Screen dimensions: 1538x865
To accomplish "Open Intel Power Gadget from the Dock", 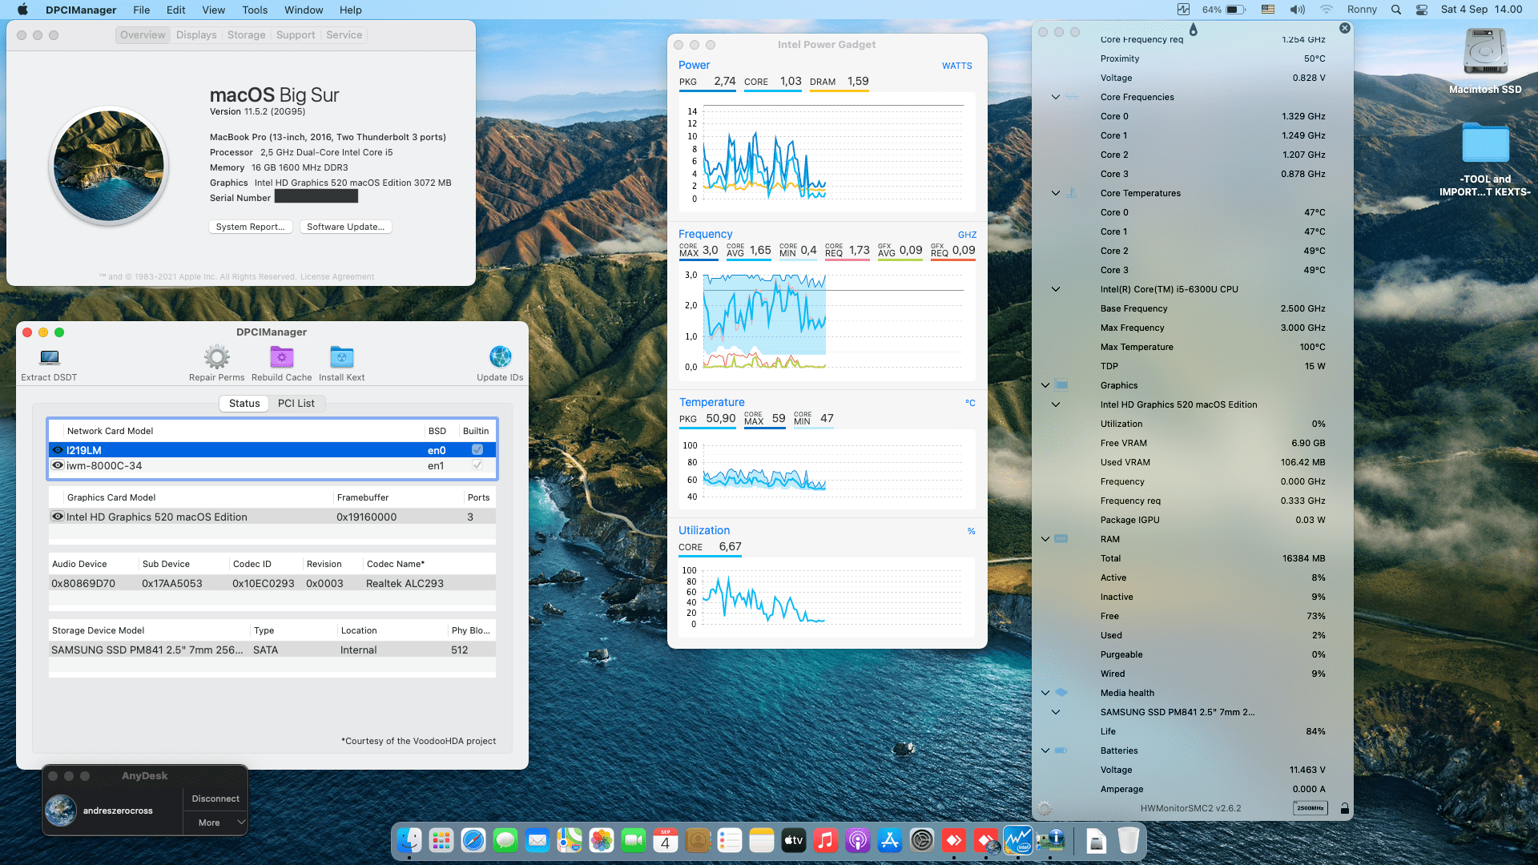I will point(1018,840).
